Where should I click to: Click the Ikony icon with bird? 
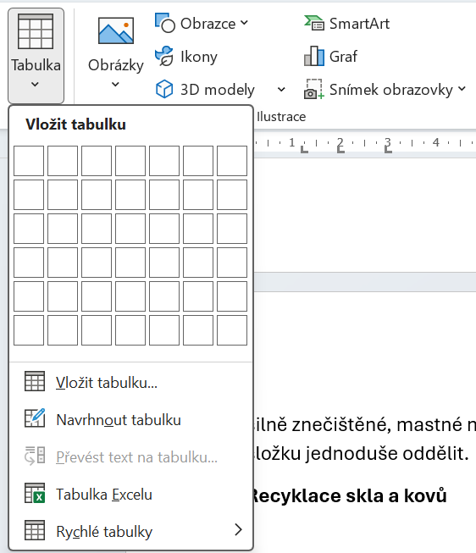pyautogui.click(x=164, y=56)
